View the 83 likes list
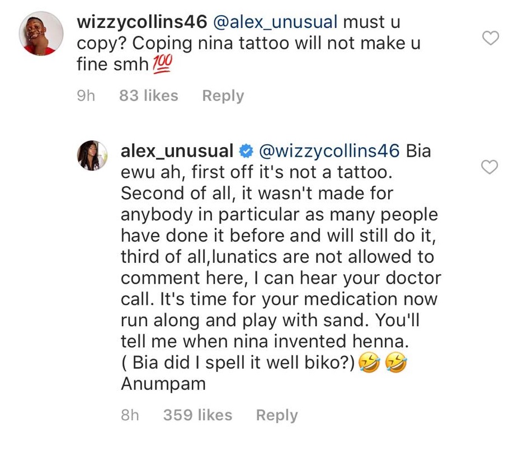Viewport: 528px width, 452px height. 149,96
